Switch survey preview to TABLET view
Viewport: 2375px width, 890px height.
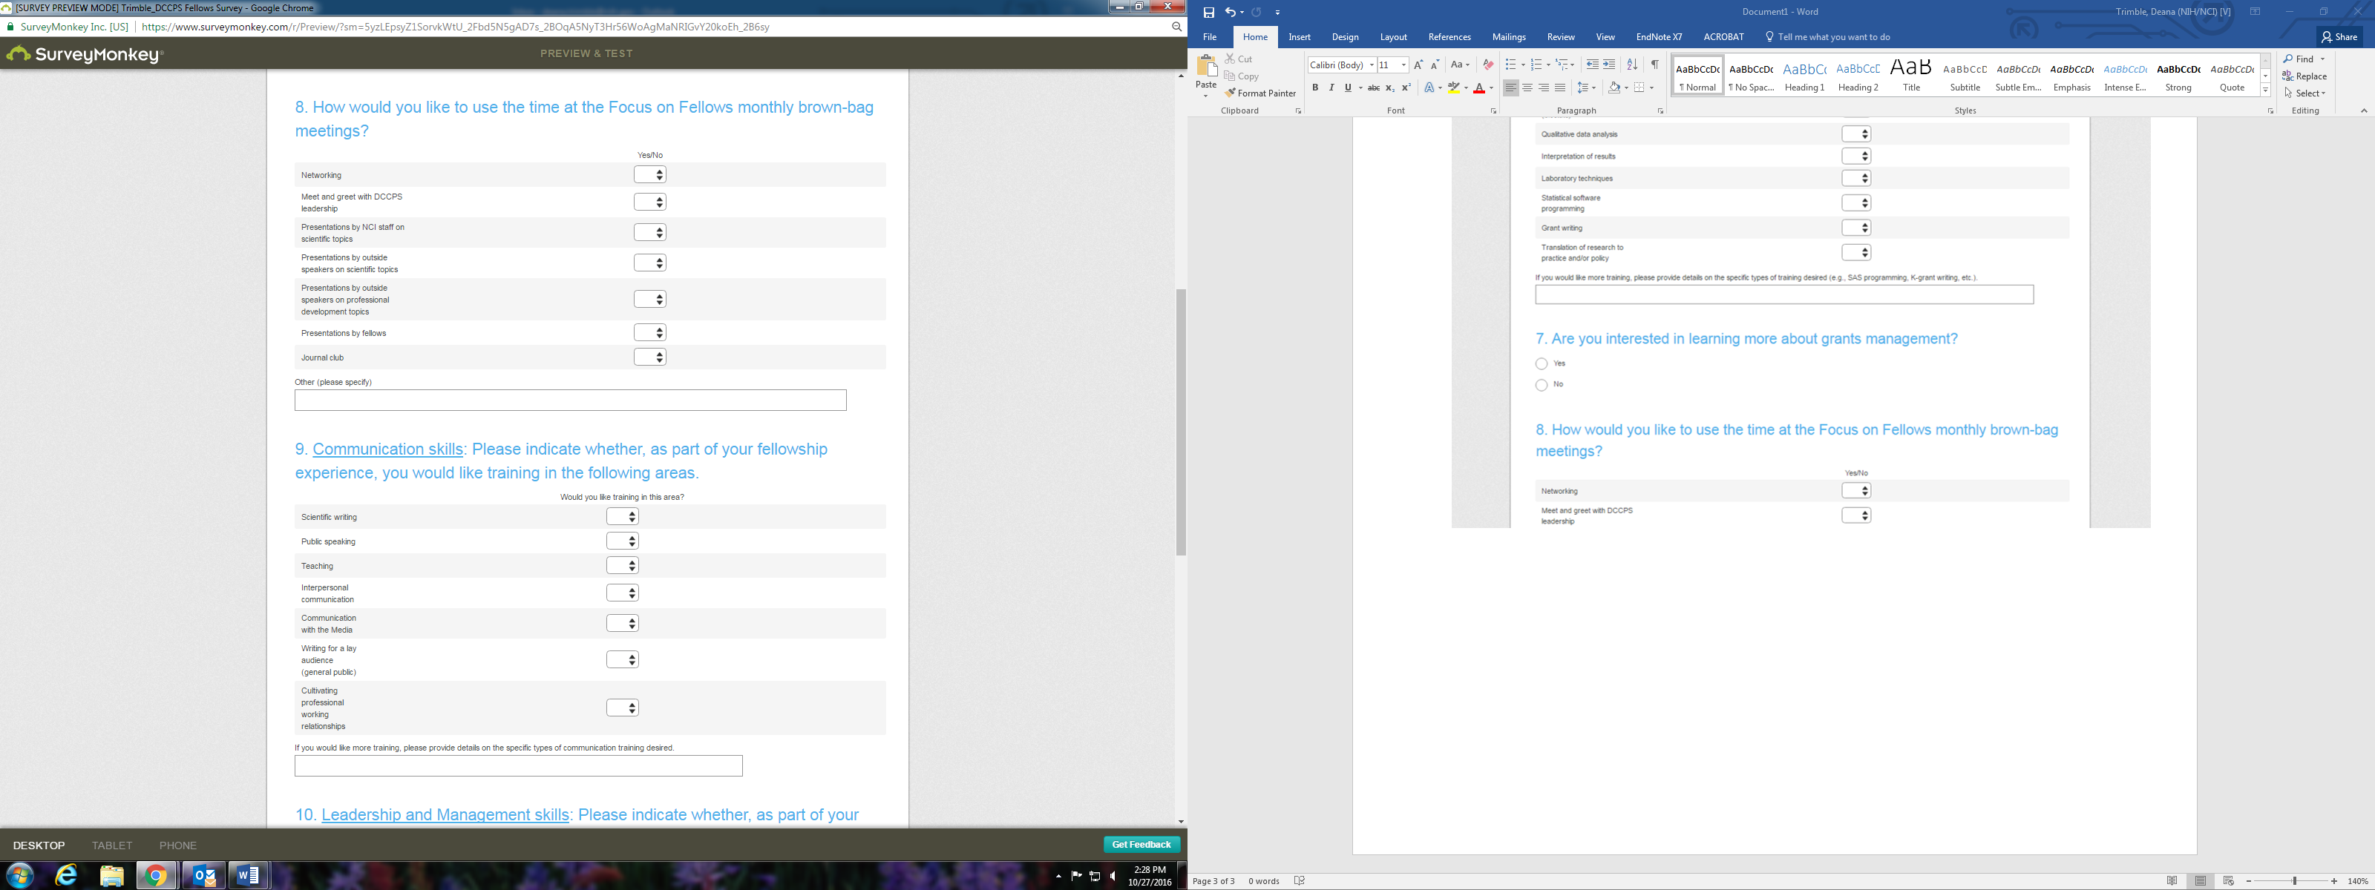[111, 845]
